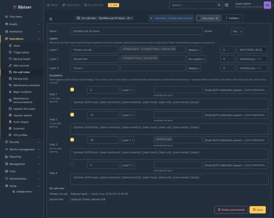Click the Alerts bell icon in sidebar
This screenshot has width=274, height=218.
pos(10,46)
